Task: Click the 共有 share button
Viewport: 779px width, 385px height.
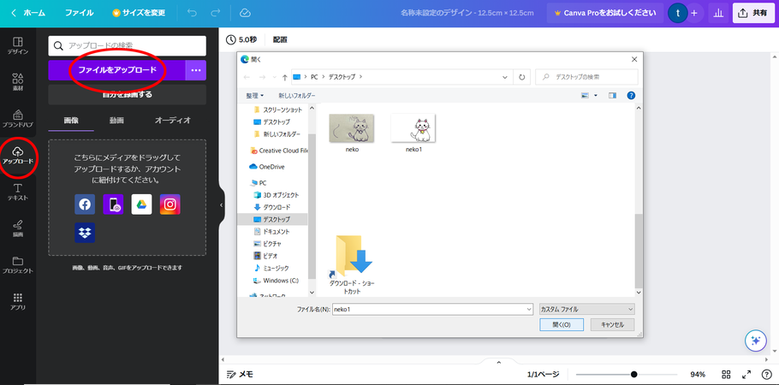Action: [753, 14]
